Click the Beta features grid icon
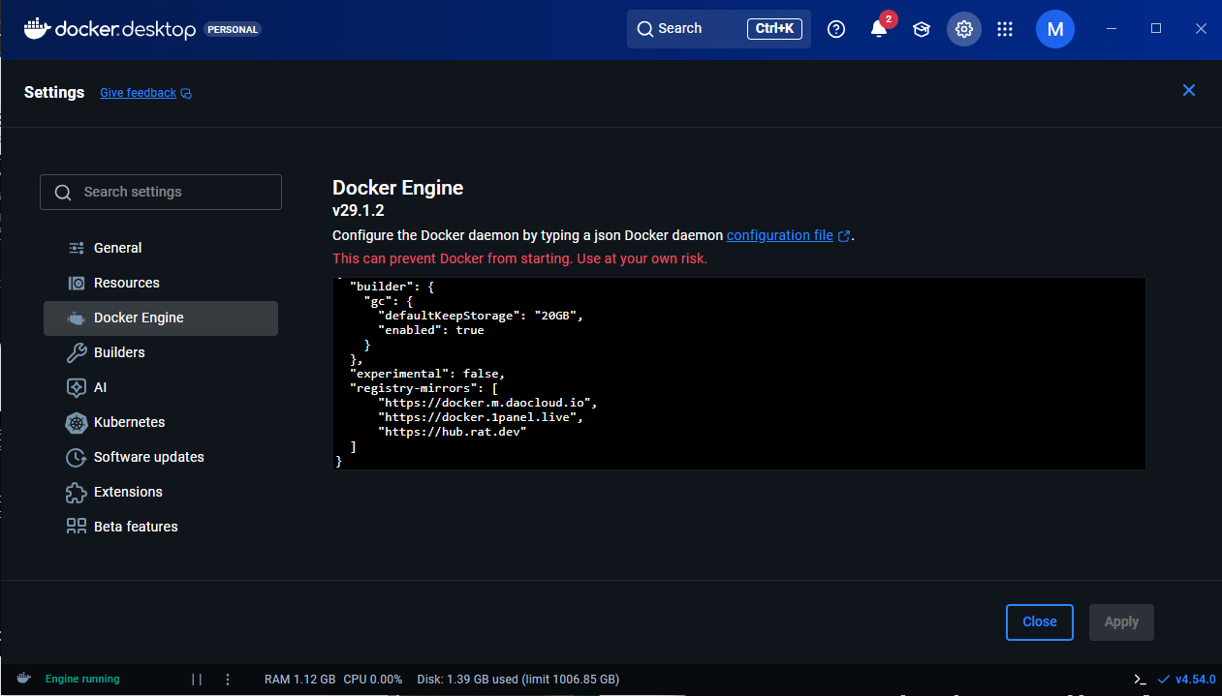The height and width of the screenshot is (696, 1222). (x=77, y=527)
